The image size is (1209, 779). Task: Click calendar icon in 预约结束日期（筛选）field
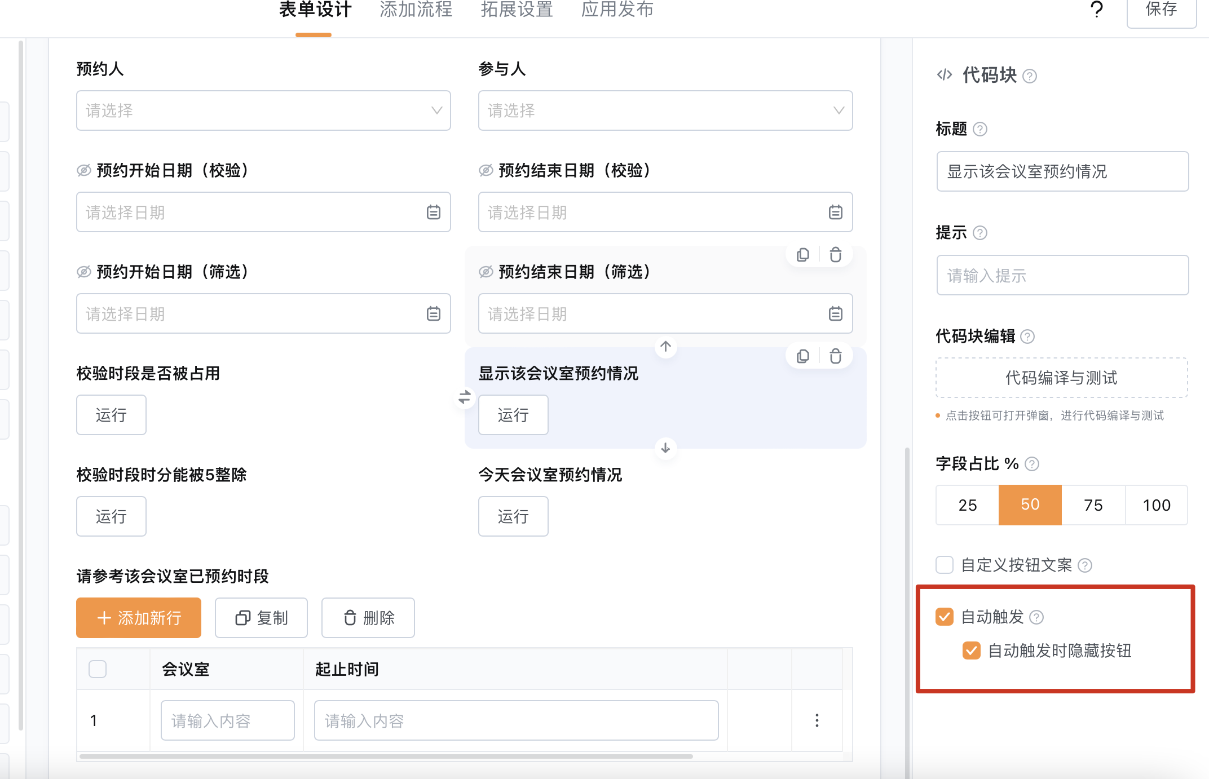pyautogui.click(x=836, y=314)
